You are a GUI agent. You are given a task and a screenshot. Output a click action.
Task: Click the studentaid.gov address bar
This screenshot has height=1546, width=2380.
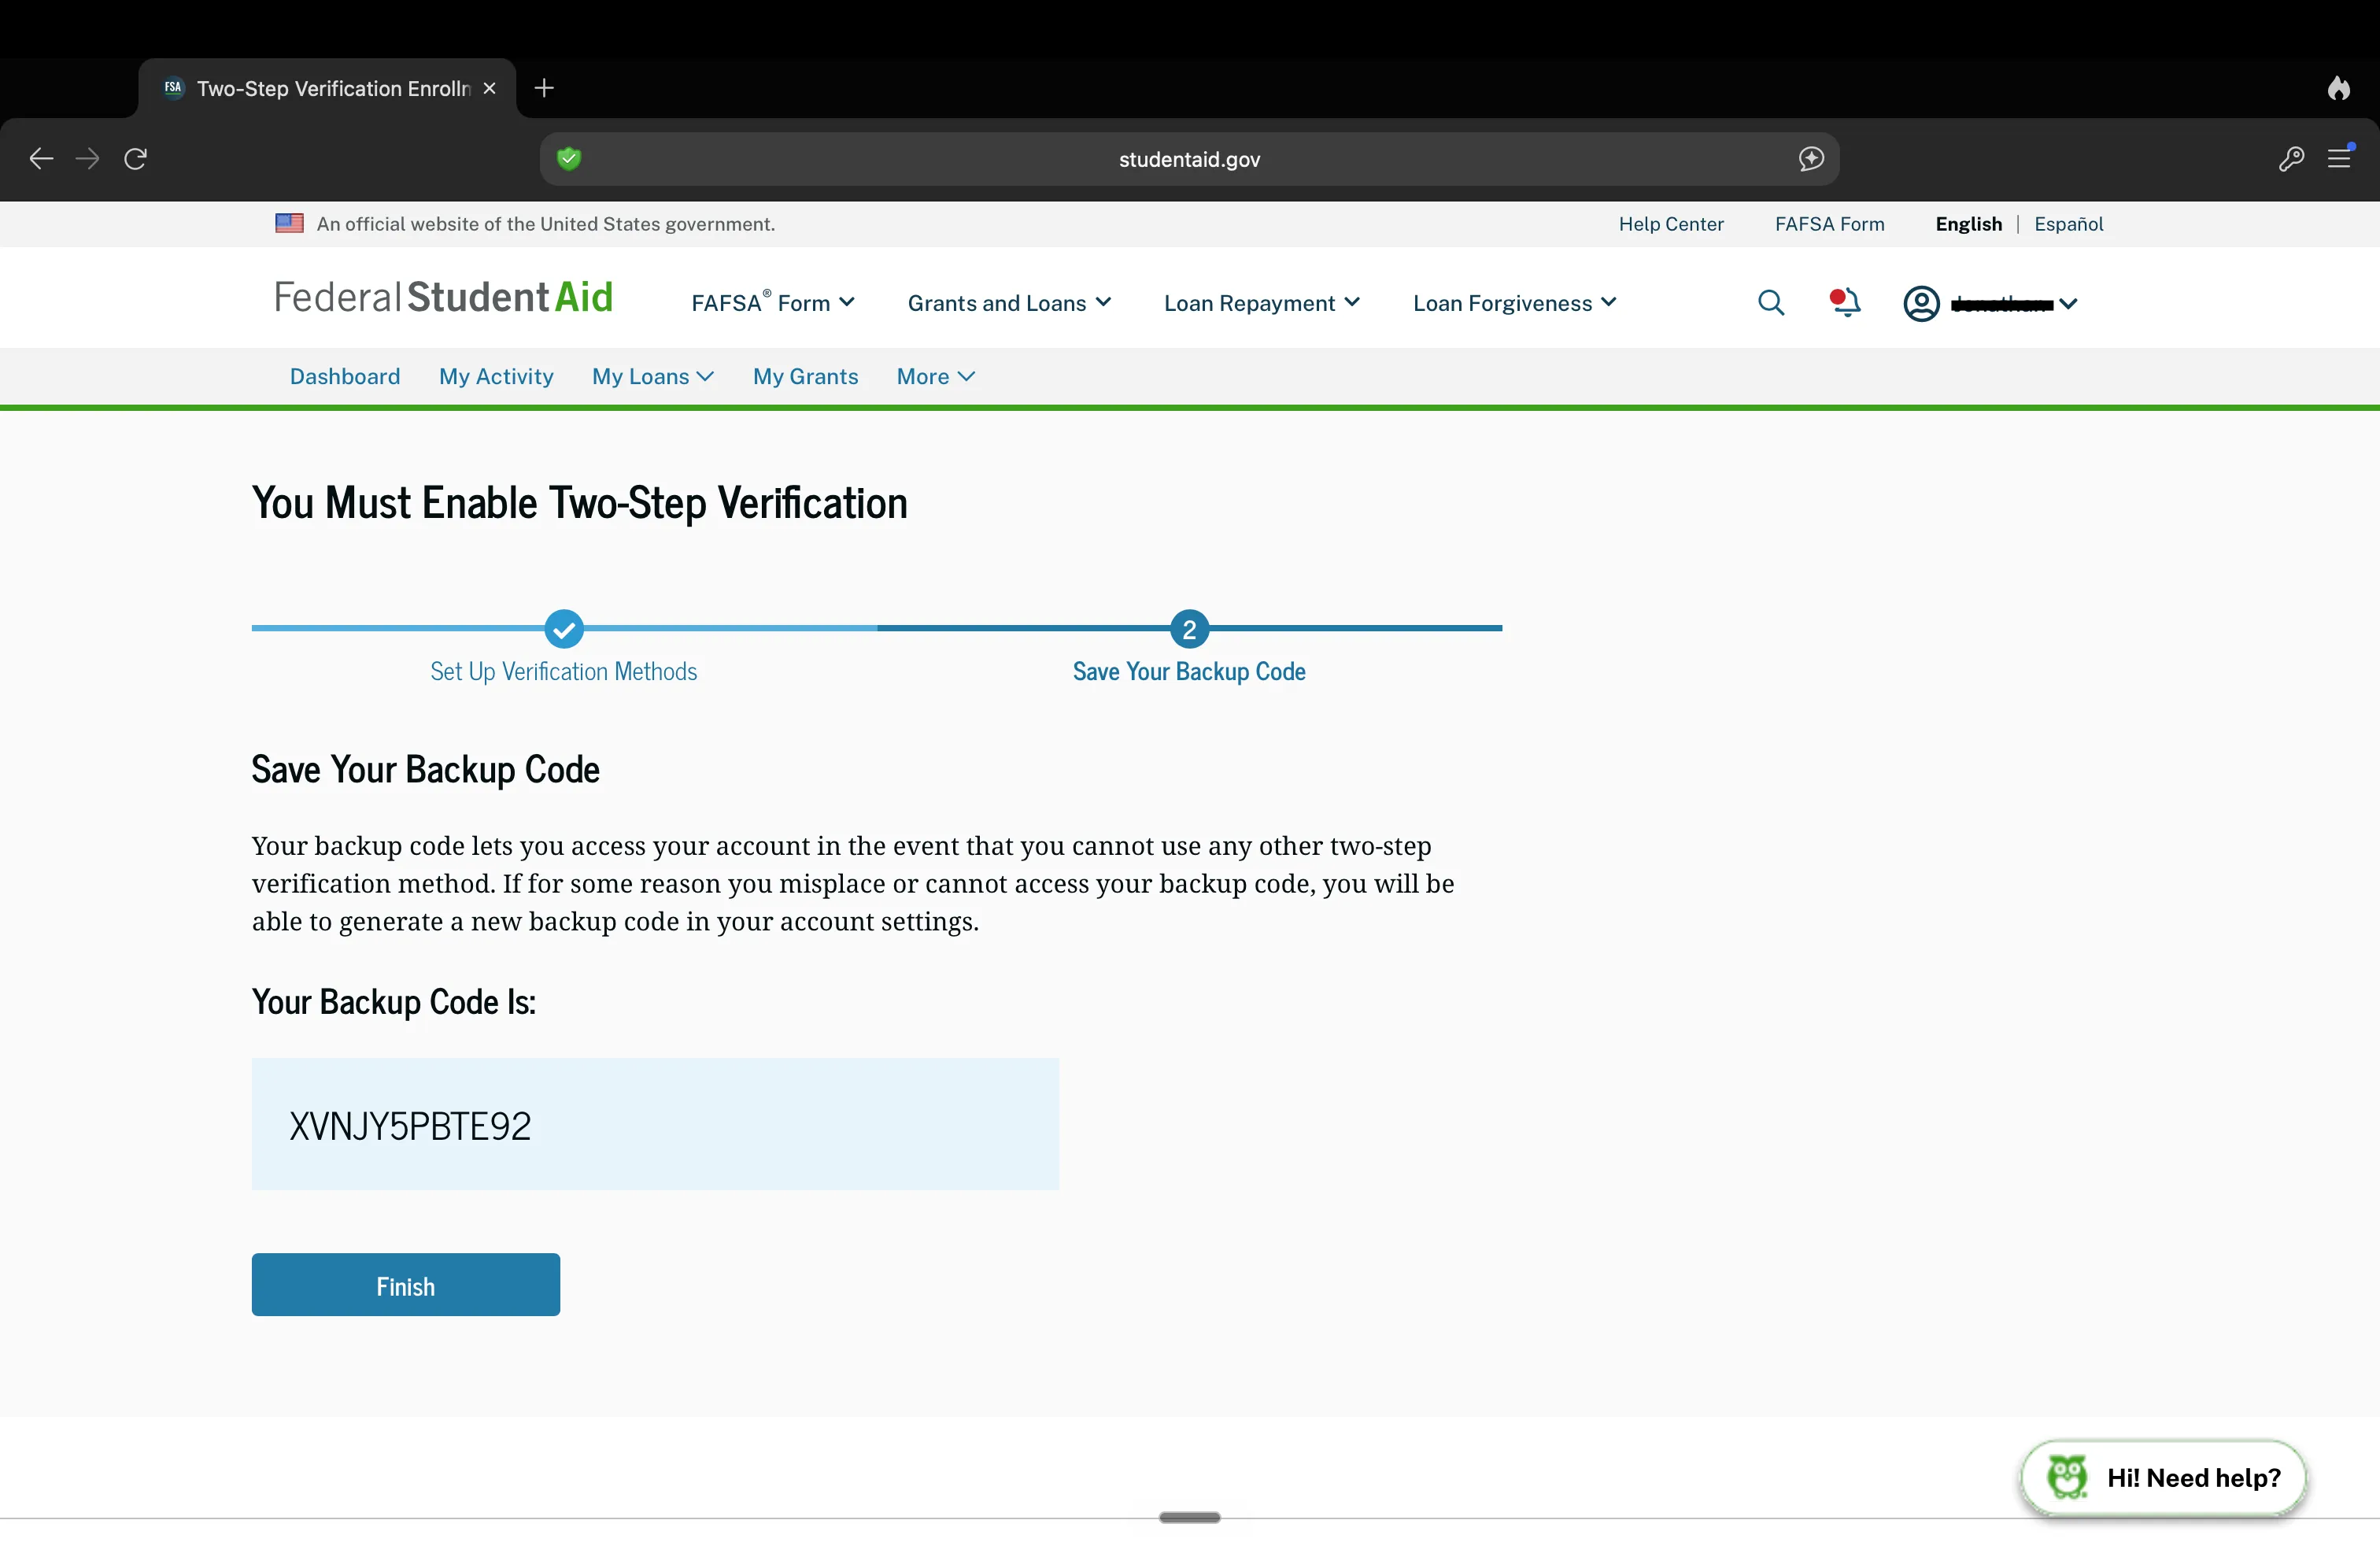click(x=1189, y=159)
